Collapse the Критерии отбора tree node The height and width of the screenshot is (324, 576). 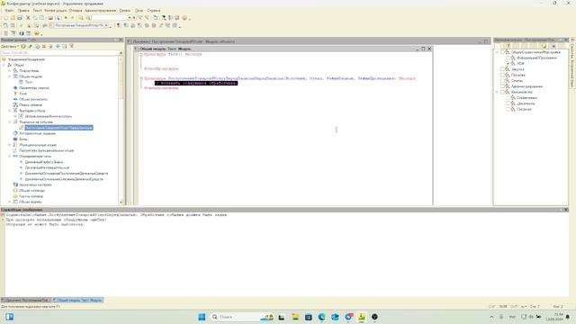click(10, 111)
